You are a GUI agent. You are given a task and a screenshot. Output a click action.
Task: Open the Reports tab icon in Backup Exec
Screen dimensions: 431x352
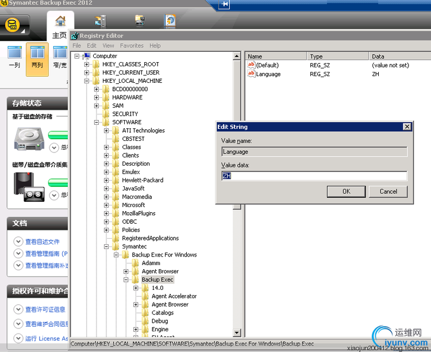coord(170,21)
